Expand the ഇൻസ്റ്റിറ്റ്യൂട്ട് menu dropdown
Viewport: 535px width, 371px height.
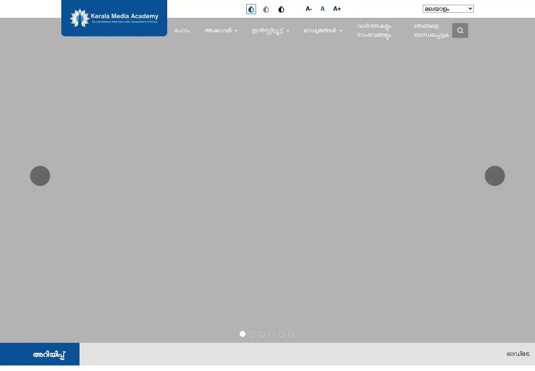(x=270, y=31)
